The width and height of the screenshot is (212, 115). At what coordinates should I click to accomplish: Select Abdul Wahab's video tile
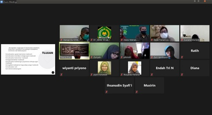coord(135,33)
